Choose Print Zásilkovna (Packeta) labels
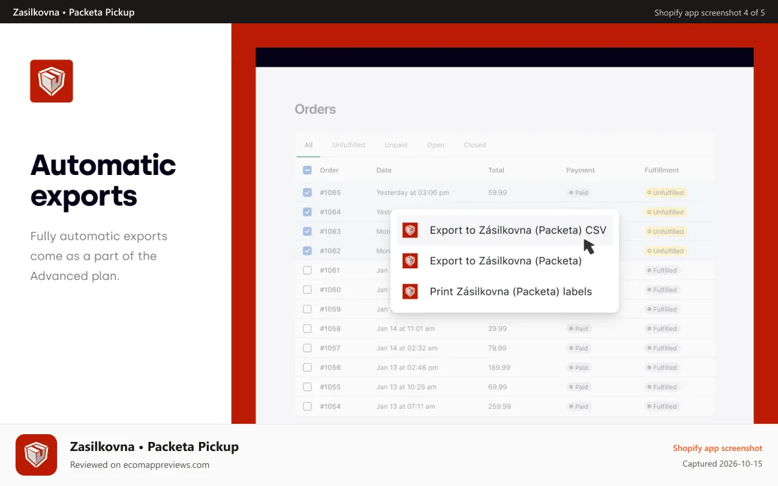The image size is (778, 486). click(505, 292)
